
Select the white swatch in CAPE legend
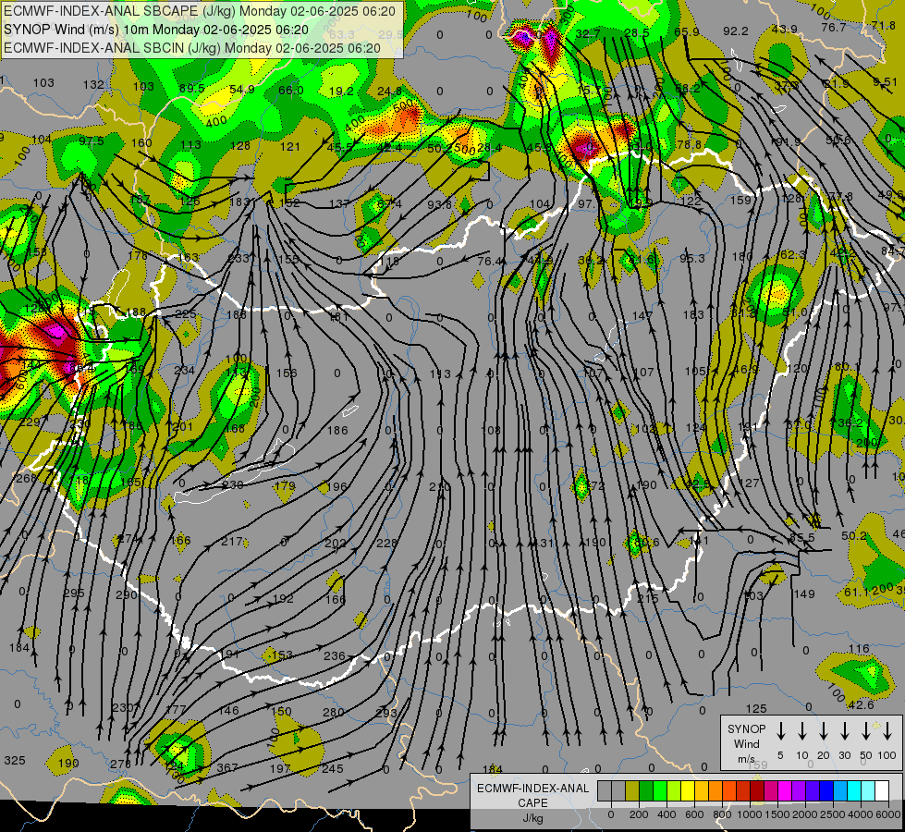coord(881,790)
